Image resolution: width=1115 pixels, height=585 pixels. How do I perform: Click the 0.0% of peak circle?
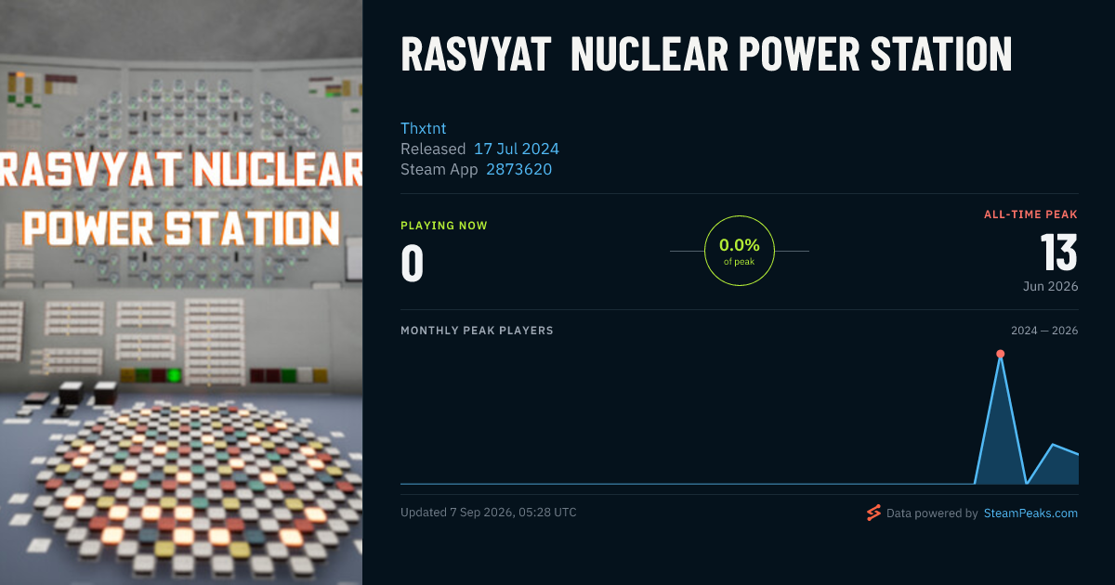click(x=740, y=251)
